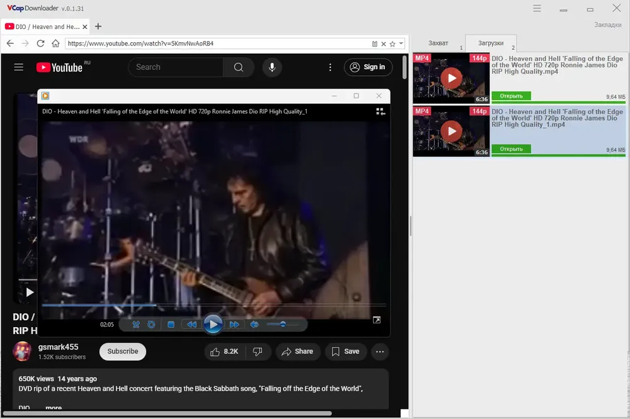
Task: Bookmark the page with star icon
Action: (x=392, y=44)
